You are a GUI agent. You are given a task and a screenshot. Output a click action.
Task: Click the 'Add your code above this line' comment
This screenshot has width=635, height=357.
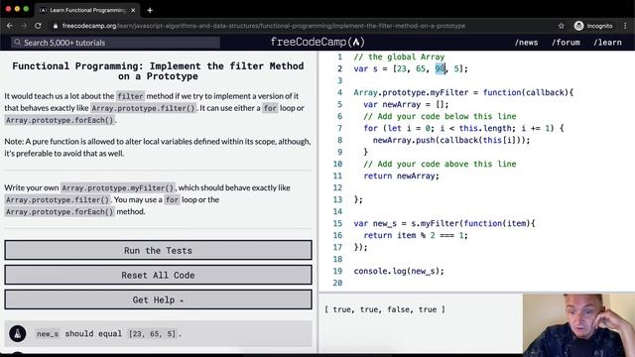click(x=440, y=164)
